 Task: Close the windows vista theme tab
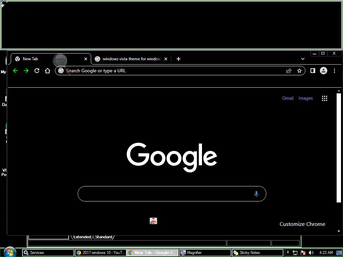click(x=166, y=59)
